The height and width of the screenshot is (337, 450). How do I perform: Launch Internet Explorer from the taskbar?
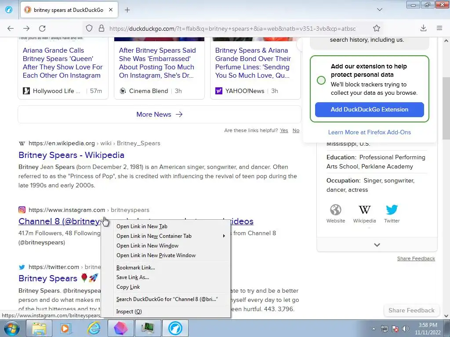(94, 328)
